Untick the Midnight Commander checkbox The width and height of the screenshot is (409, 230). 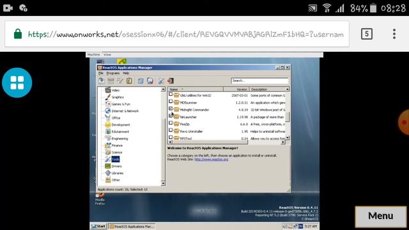[x=171, y=109]
